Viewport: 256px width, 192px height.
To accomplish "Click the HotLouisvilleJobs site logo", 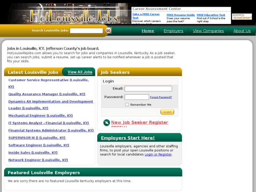I will [x=74, y=16].
